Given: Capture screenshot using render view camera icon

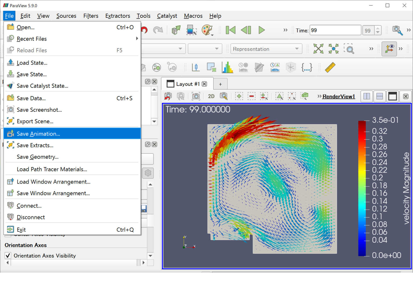Looking at the screenshot, I should (196, 96).
